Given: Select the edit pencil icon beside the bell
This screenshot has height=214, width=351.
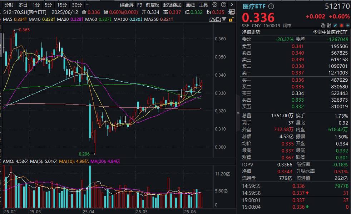Looking at the screenshot, I should click(335, 25).
